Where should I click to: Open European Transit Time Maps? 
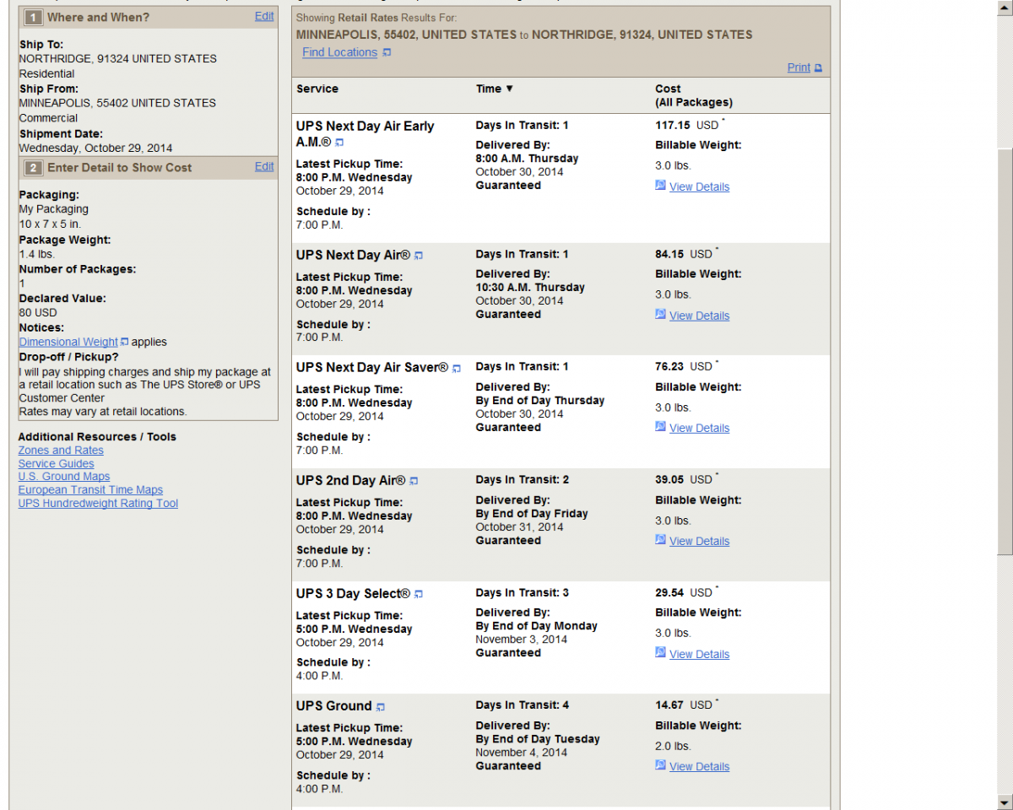coord(90,490)
